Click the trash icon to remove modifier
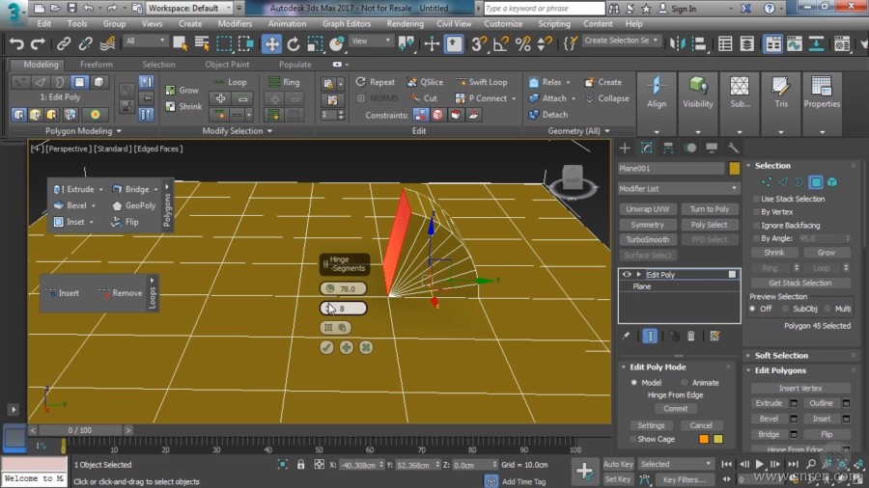The width and height of the screenshot is (869, 488). coord(691,336)
